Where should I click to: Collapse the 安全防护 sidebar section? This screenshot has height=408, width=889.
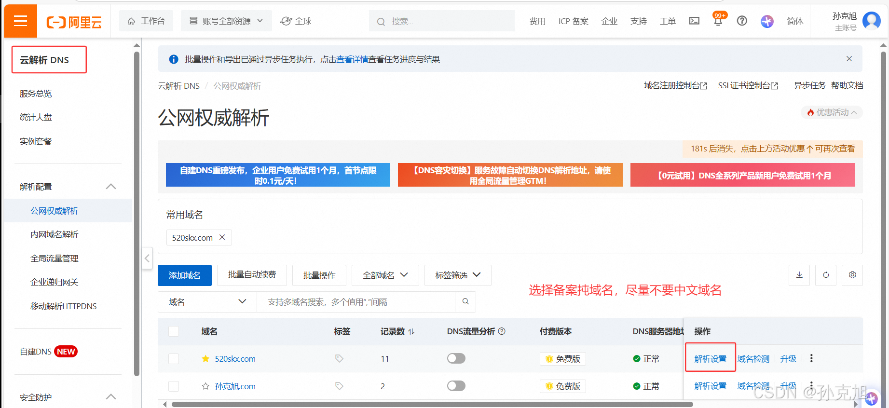111,397
